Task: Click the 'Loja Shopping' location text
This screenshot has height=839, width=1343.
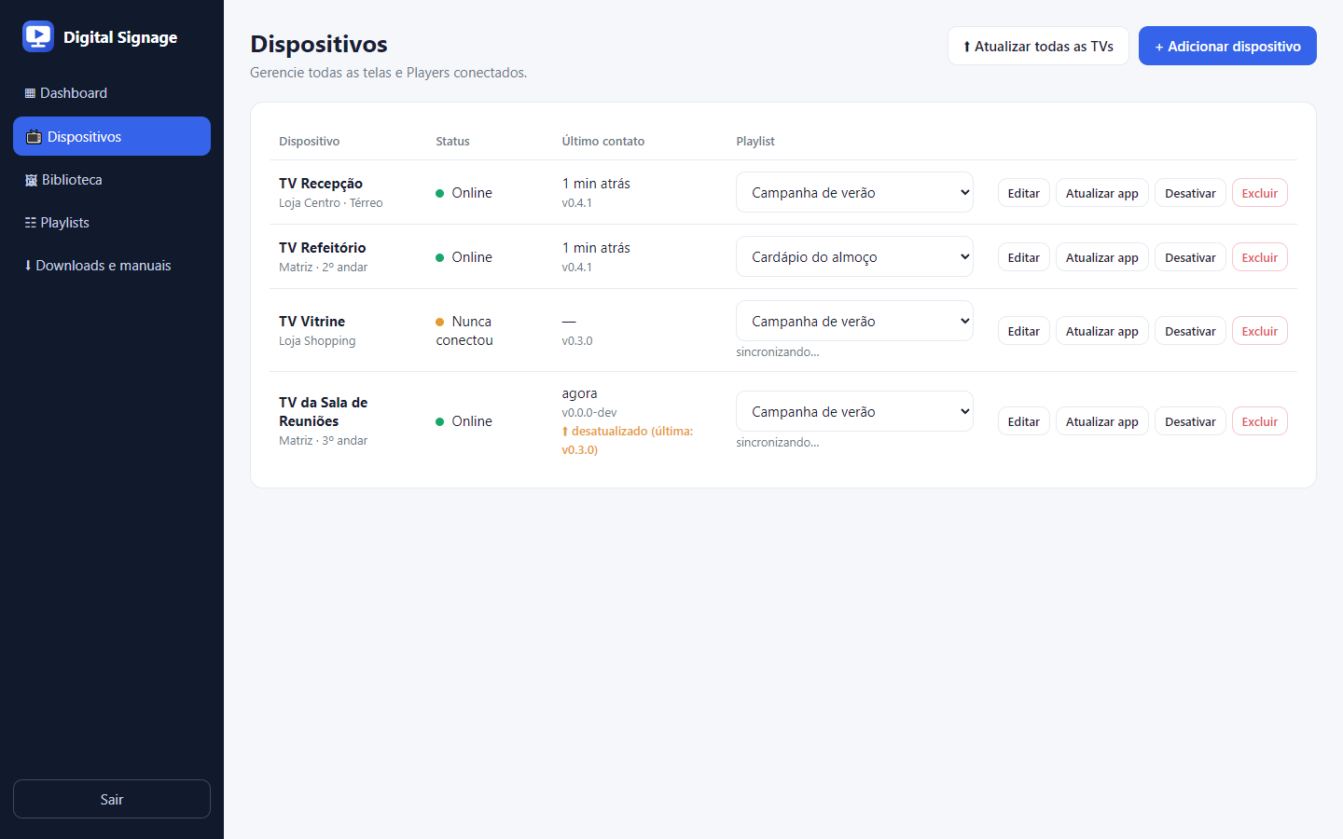Action: pos(317,341)
